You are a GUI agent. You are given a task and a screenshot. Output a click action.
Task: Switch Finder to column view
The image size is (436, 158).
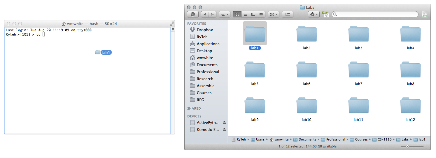pyautogui.click(x=253, y=14)
